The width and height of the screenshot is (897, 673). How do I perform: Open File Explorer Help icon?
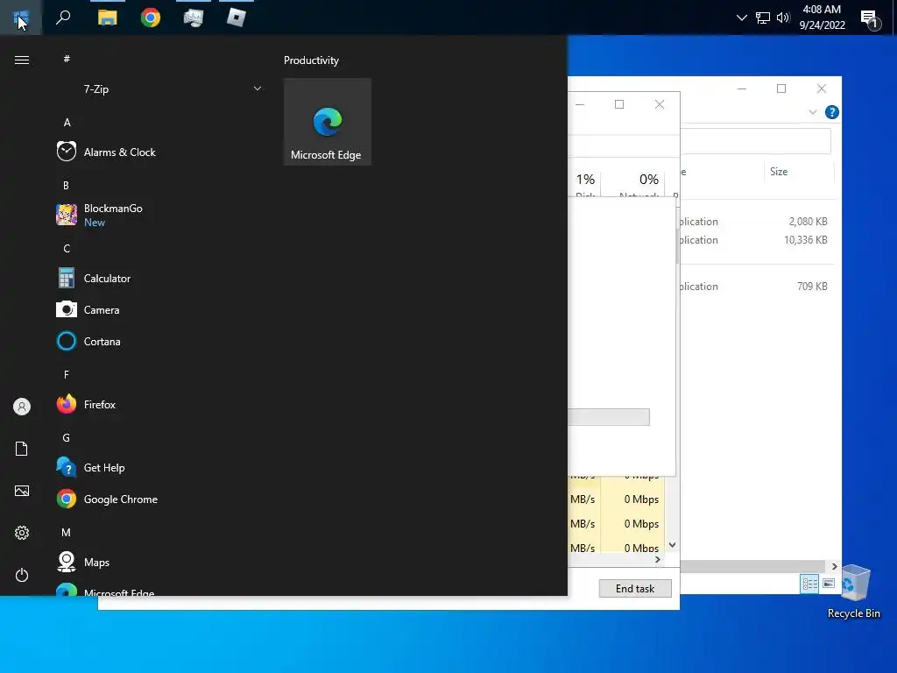pyautogui.click(x=832, y=112)
